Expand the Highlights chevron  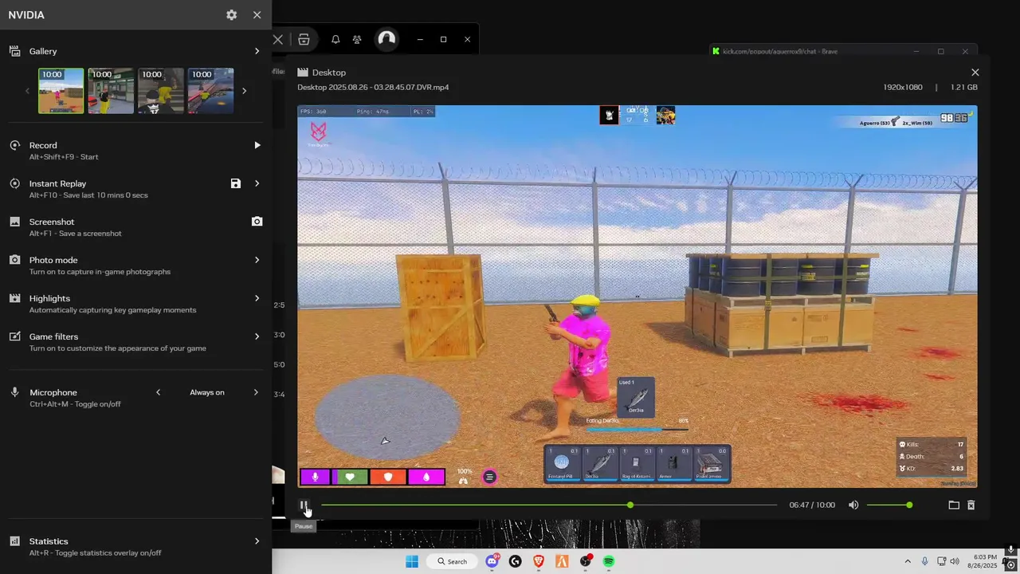(x=257, y=298)
